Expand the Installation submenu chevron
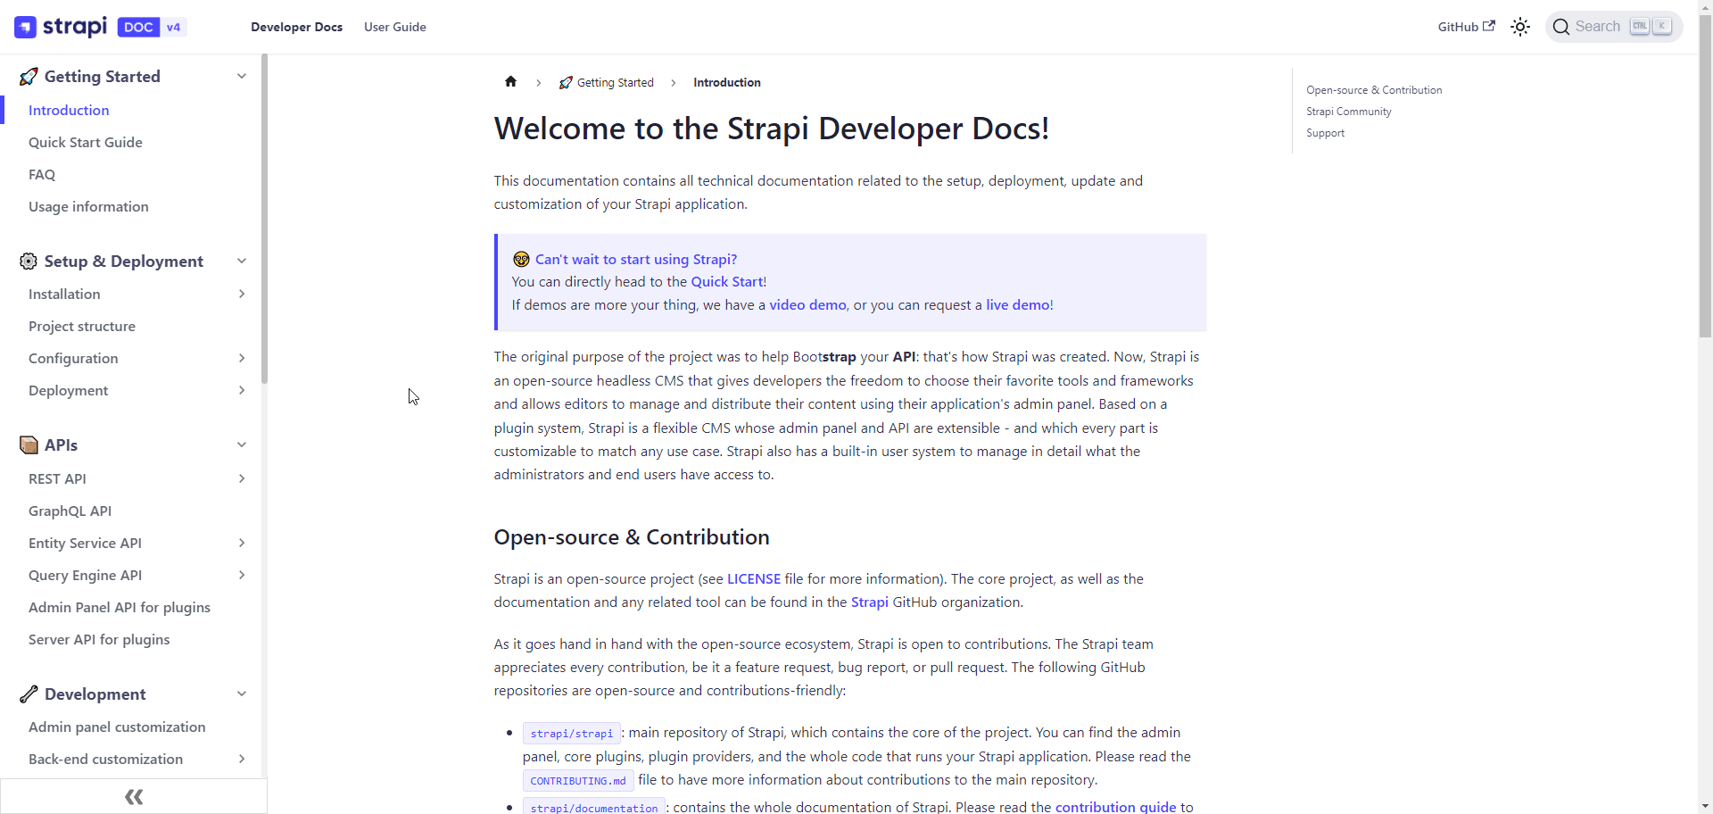Screen dimensions: 1713x814 pos(241,295)
